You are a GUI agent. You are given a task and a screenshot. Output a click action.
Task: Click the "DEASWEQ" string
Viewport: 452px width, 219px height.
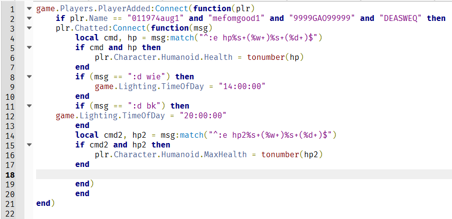[x=401, y=18]
